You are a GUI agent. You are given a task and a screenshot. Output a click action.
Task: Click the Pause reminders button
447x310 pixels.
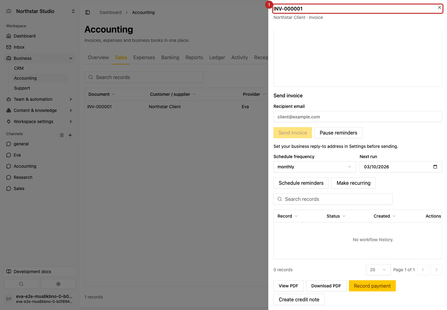338,133
